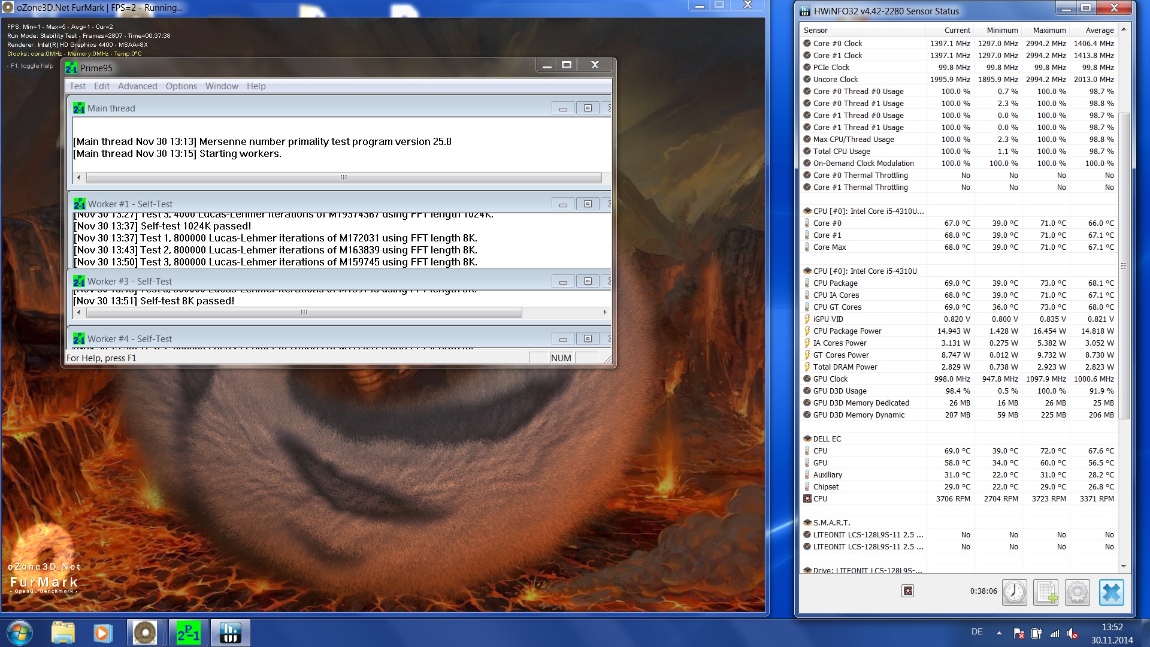Sort by Current column header
This screenshot has height=647, width=1150.
click(949, 31)
